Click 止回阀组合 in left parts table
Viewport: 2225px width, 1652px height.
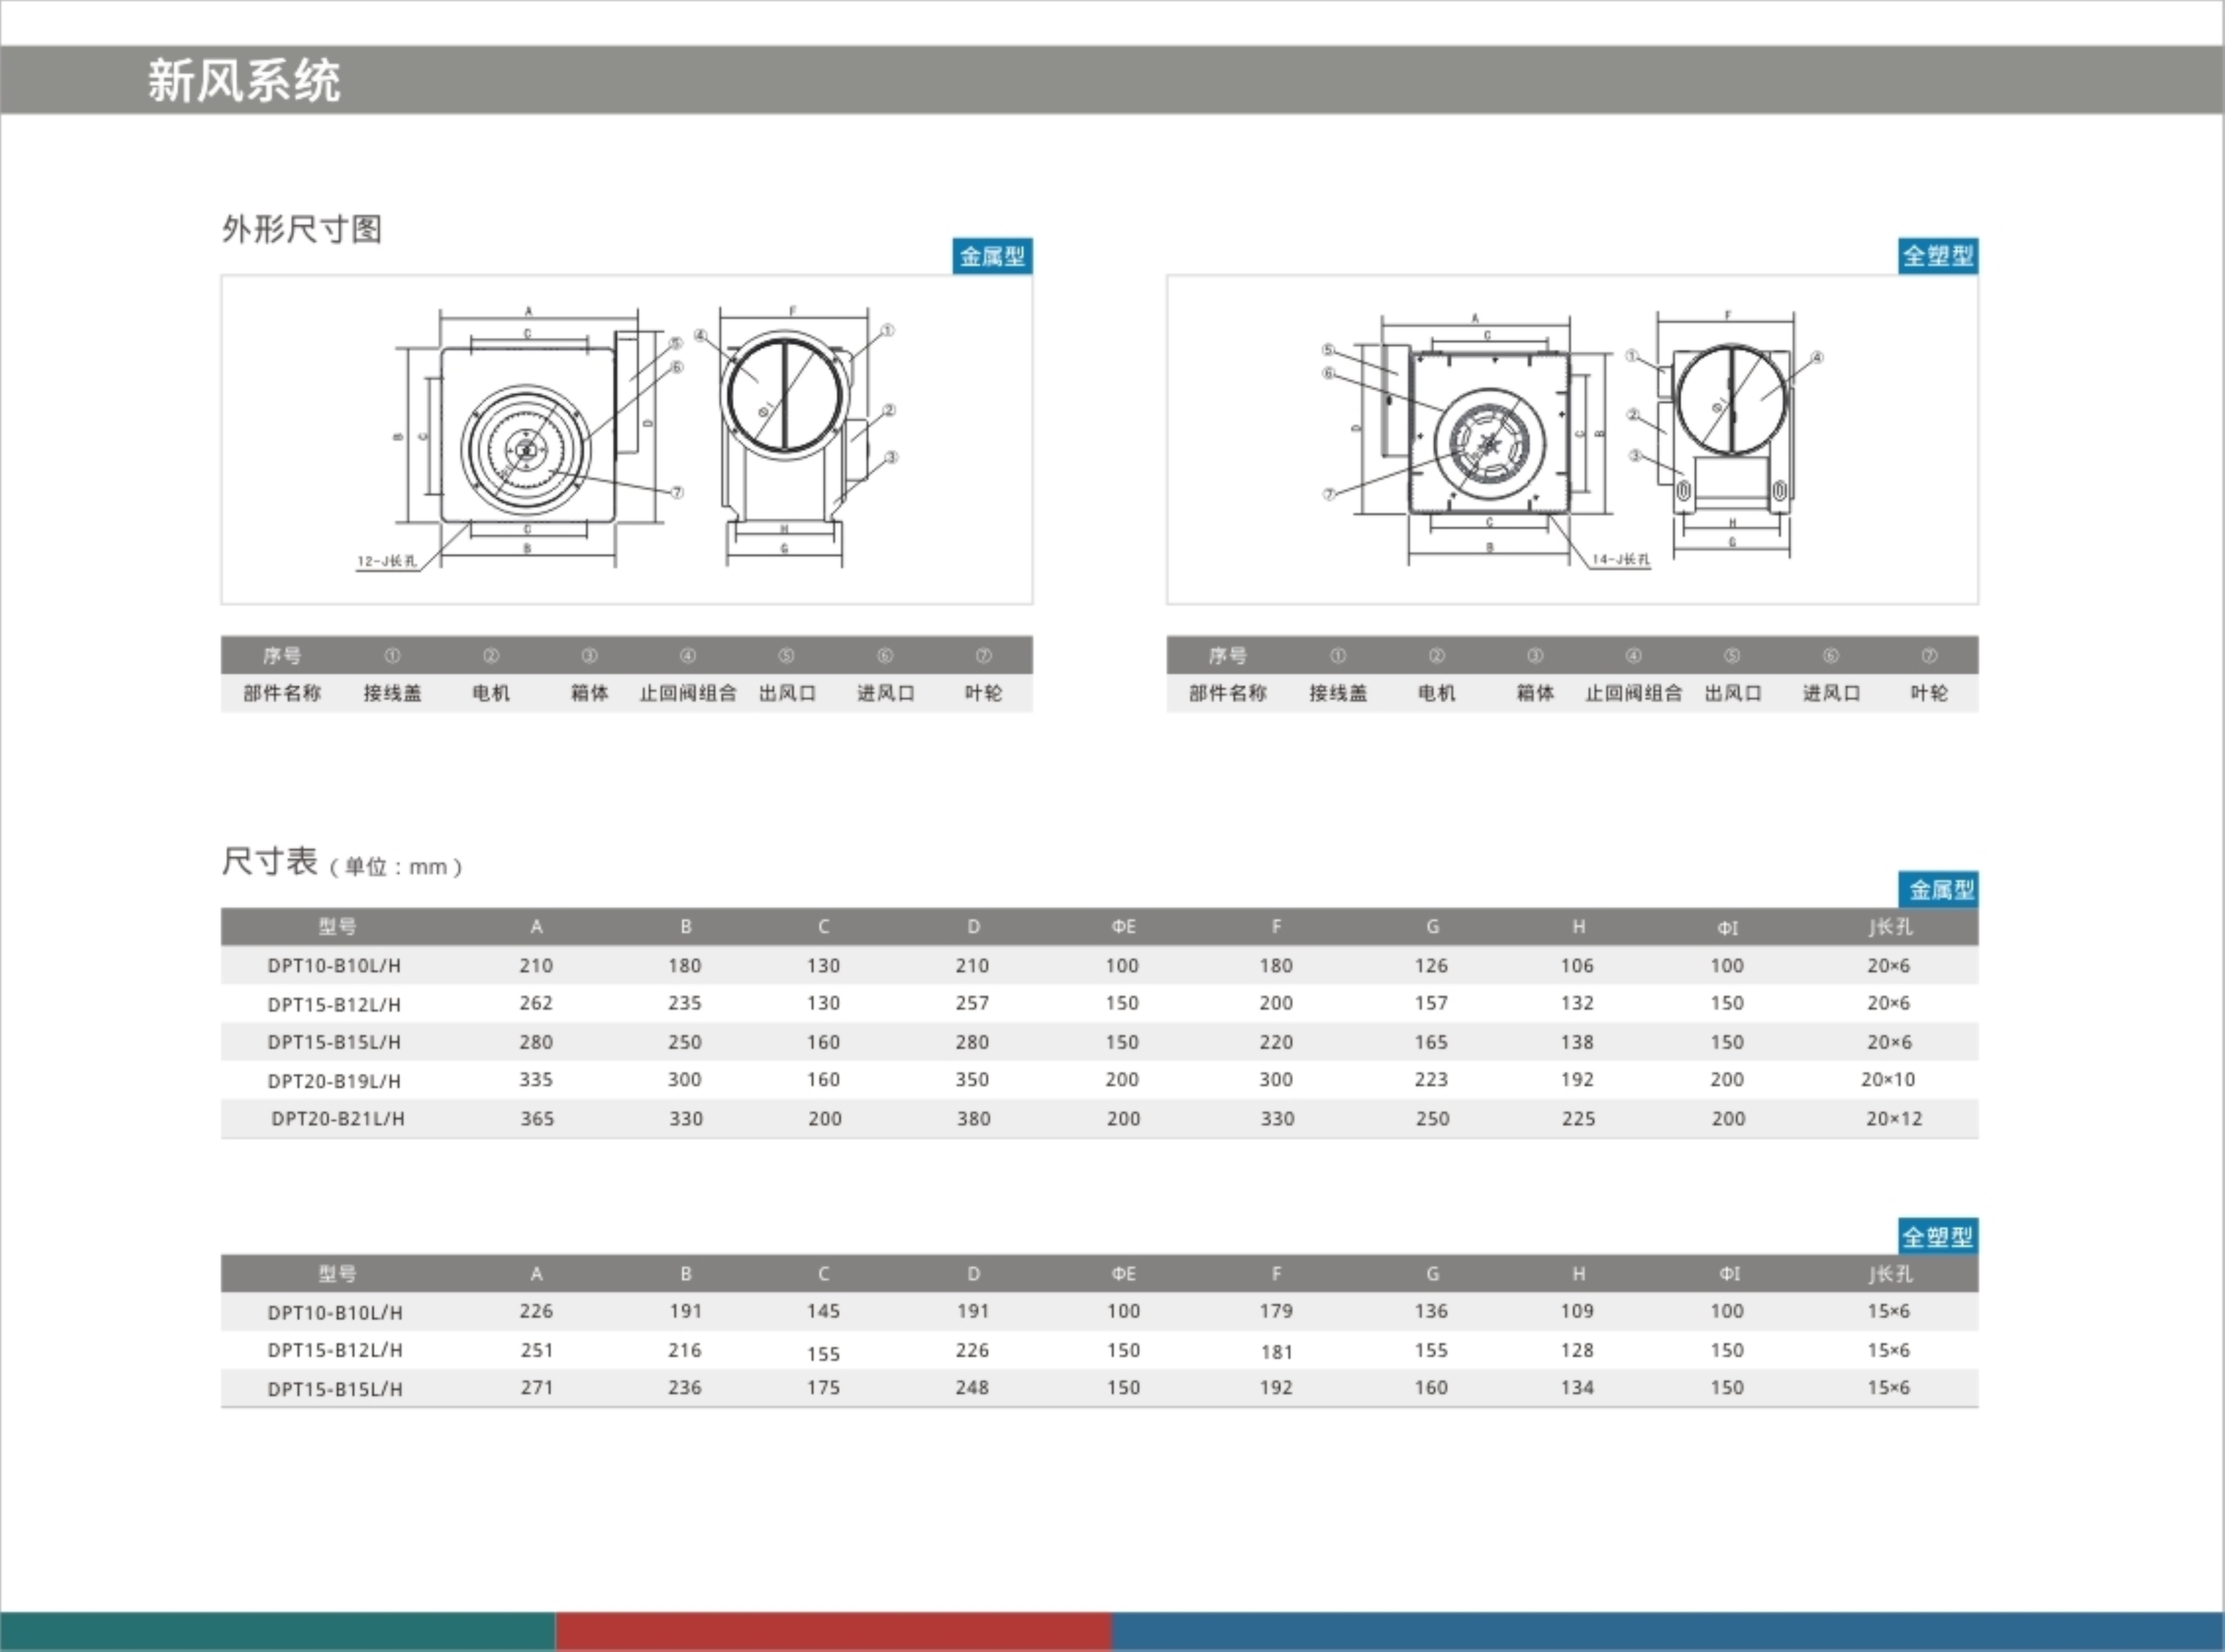[688, 693]
